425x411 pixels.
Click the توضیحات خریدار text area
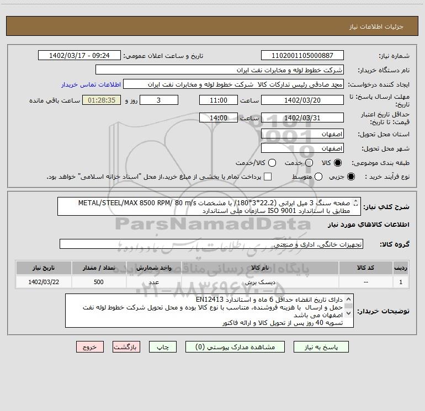pyautogui.click(x=209, y=311)
